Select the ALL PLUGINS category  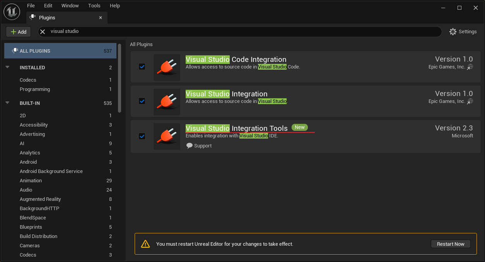coord(60,51)
